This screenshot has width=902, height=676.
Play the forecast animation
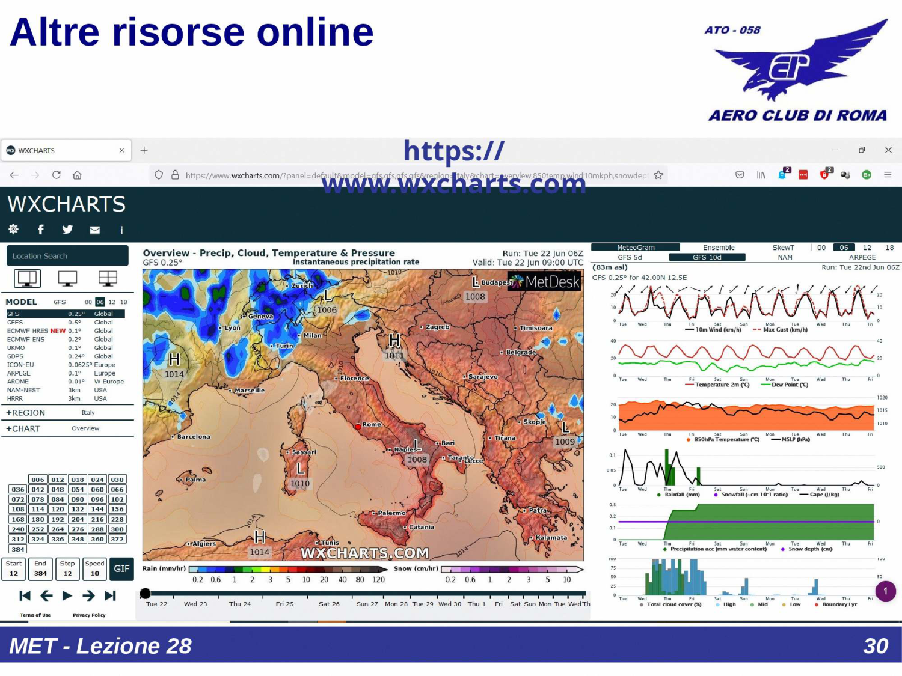[x=67, y=595]
